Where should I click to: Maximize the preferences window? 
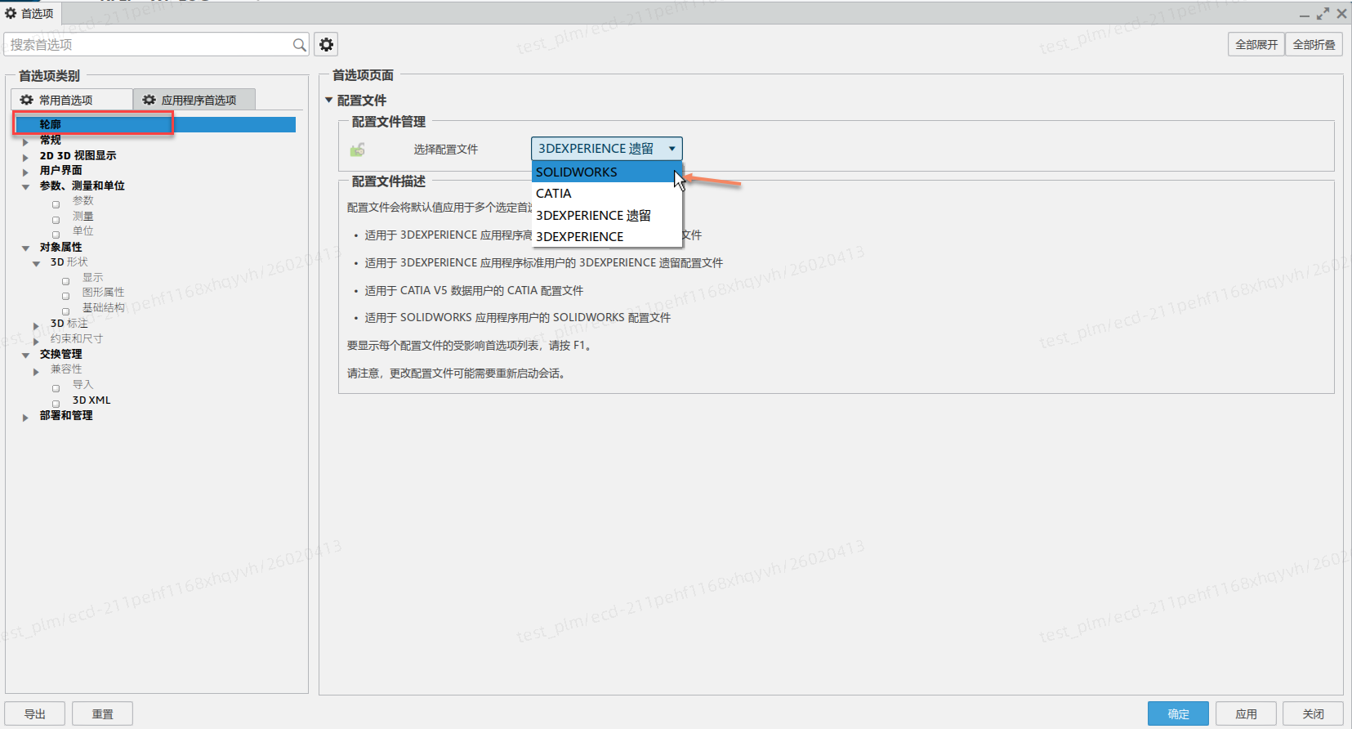click(1323, 14)
